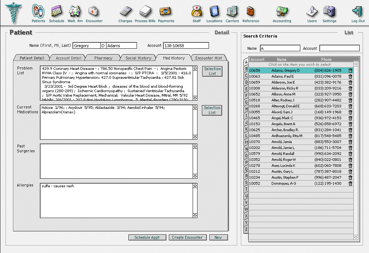Click the patient Account field 138-10658
The image size is (369, 253).
coord(186,46)
